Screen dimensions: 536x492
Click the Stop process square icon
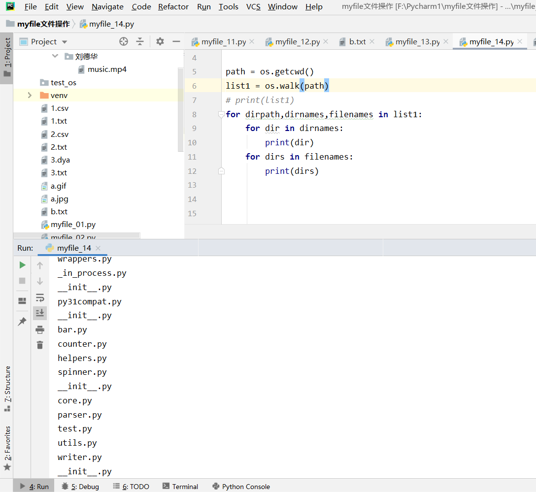click(22, 281)
